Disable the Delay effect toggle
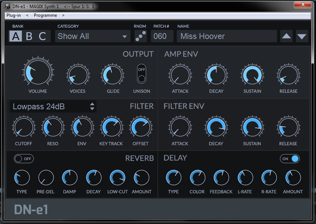This screenshot has height=224, width=316. (x=290, y=159)
